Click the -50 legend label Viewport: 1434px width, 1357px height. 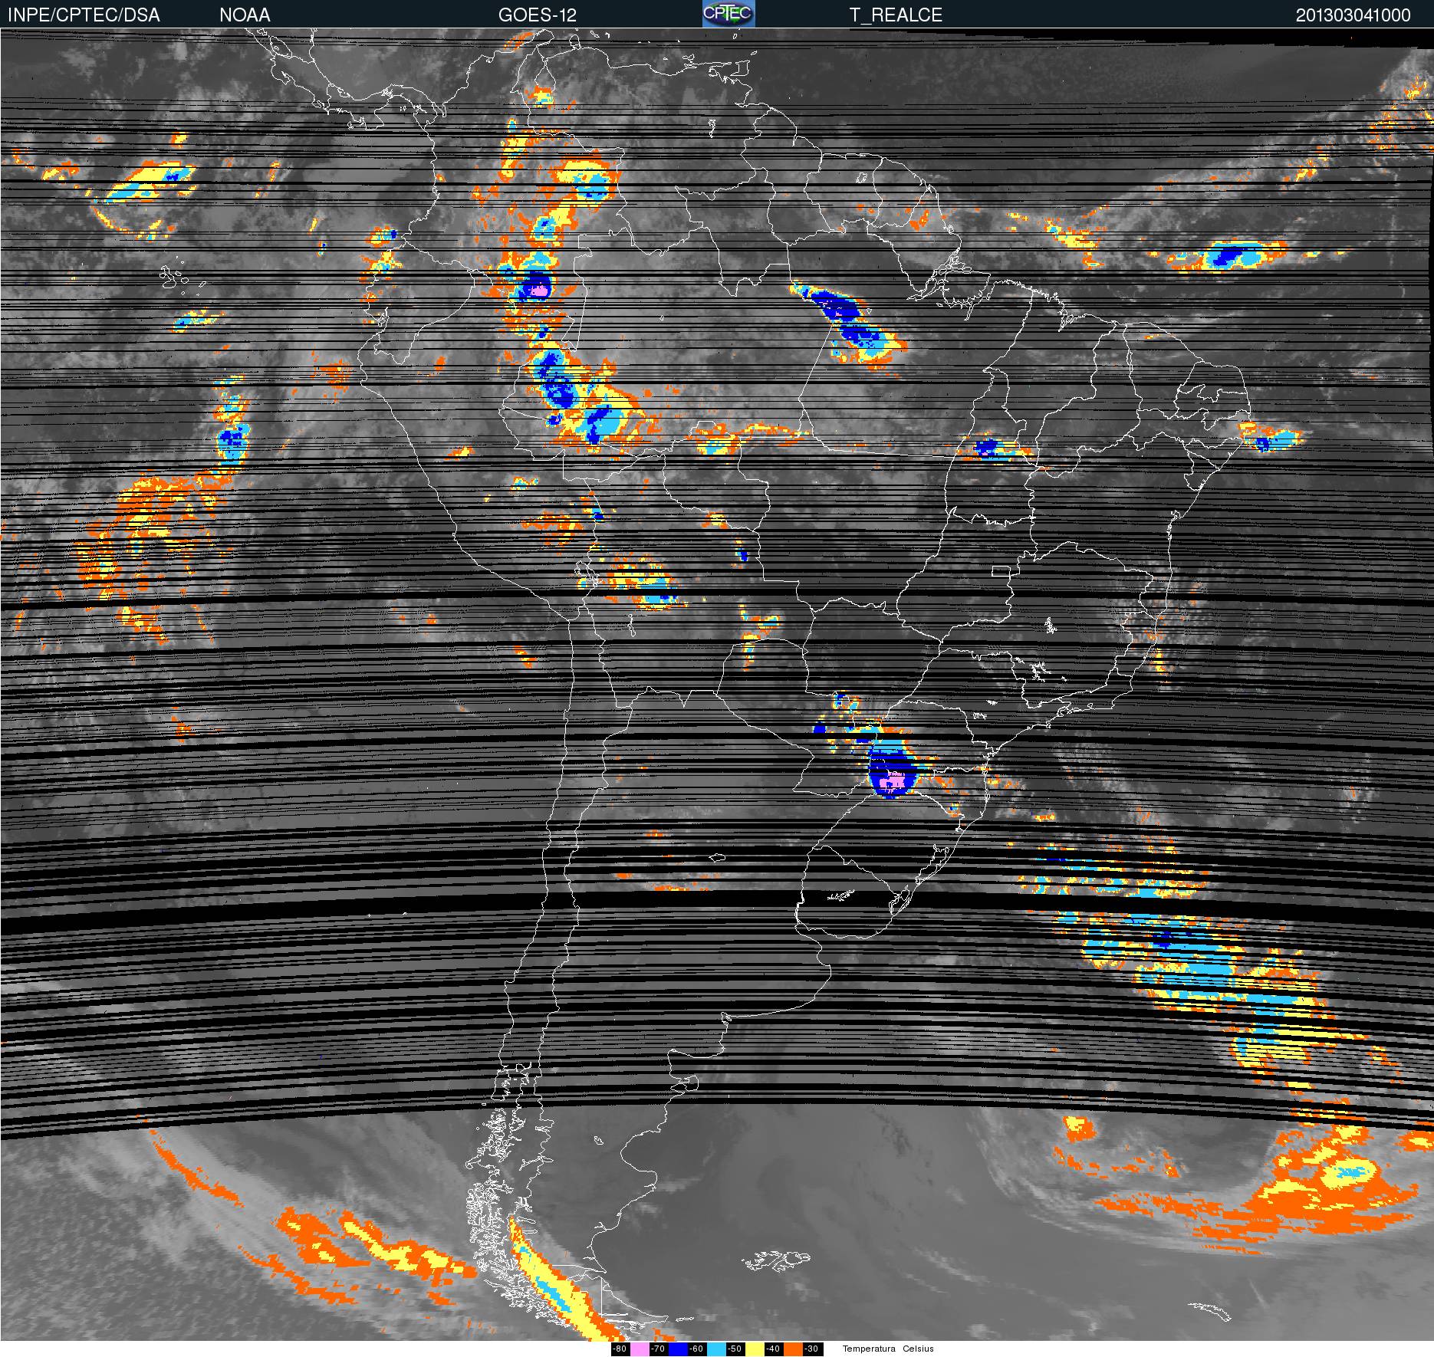(735, 1349)
